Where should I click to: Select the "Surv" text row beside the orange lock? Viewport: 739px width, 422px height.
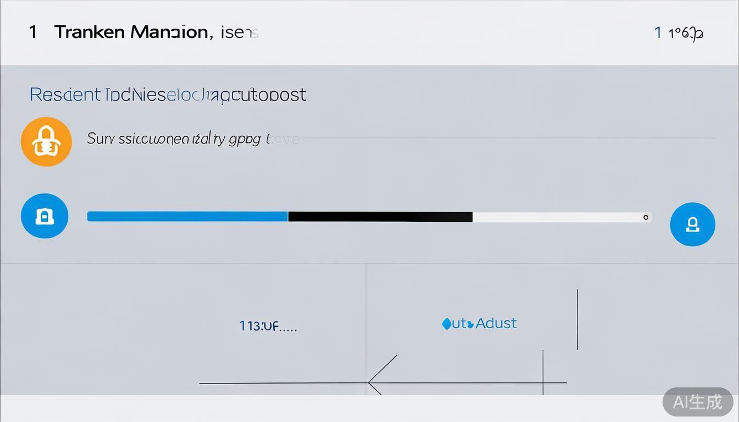[192, 138]
